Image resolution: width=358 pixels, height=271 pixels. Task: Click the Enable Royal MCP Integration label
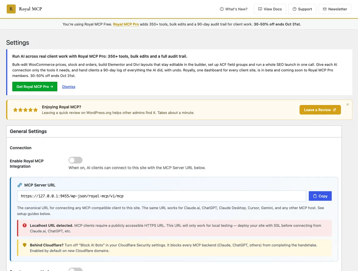27,164
